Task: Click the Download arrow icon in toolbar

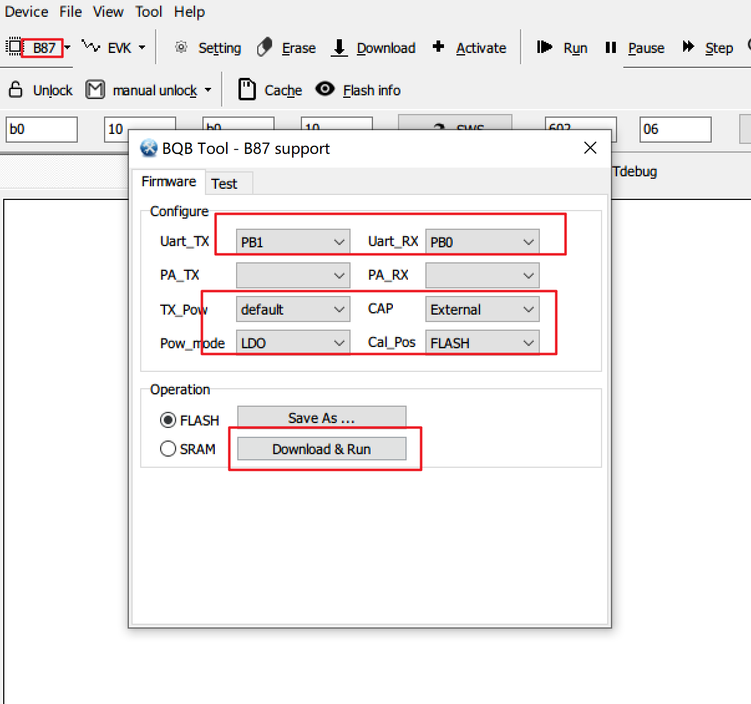Action: point(339,47)
